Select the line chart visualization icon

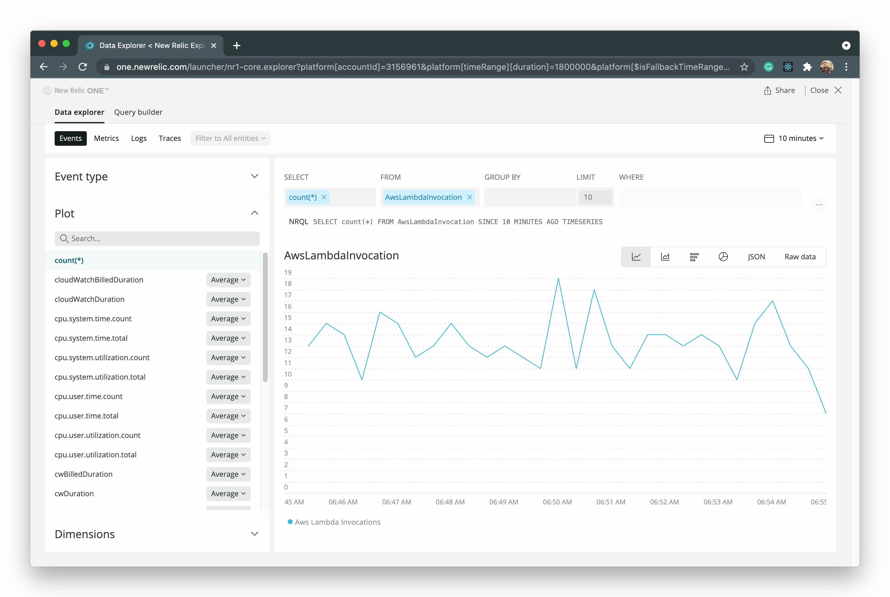click(x=636, y=257)
